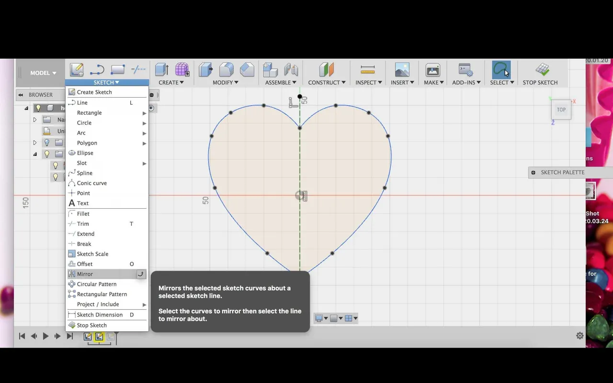Jump to timeline beginning
Image resolution: width=613 pixels, height=383 pixels.
coord(22,336)
